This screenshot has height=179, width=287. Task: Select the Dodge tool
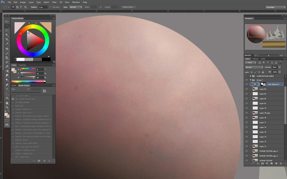(x=7, y=80)
